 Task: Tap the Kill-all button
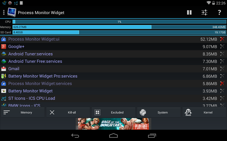68,113
